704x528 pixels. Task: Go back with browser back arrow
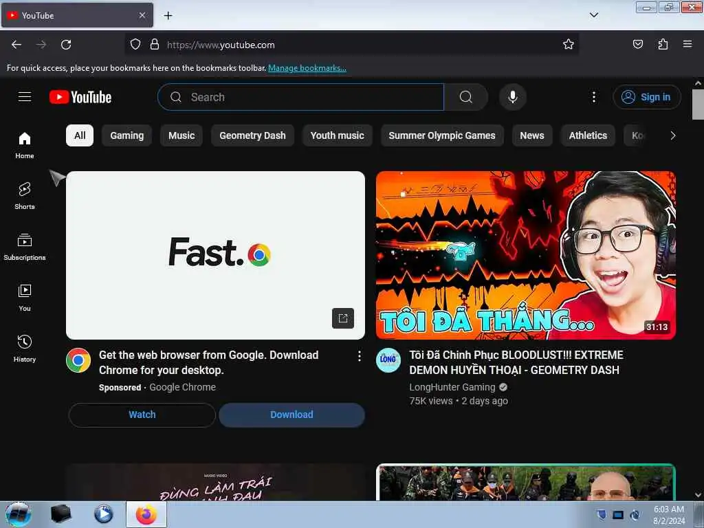(x=16, y=45)
